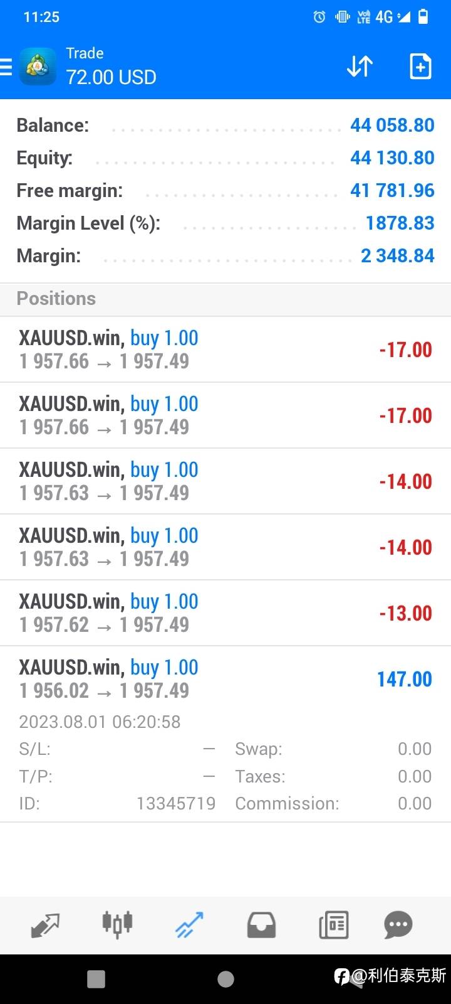
Task: Tap the sort positions arrows icon
Action: [x=360, y=67]
